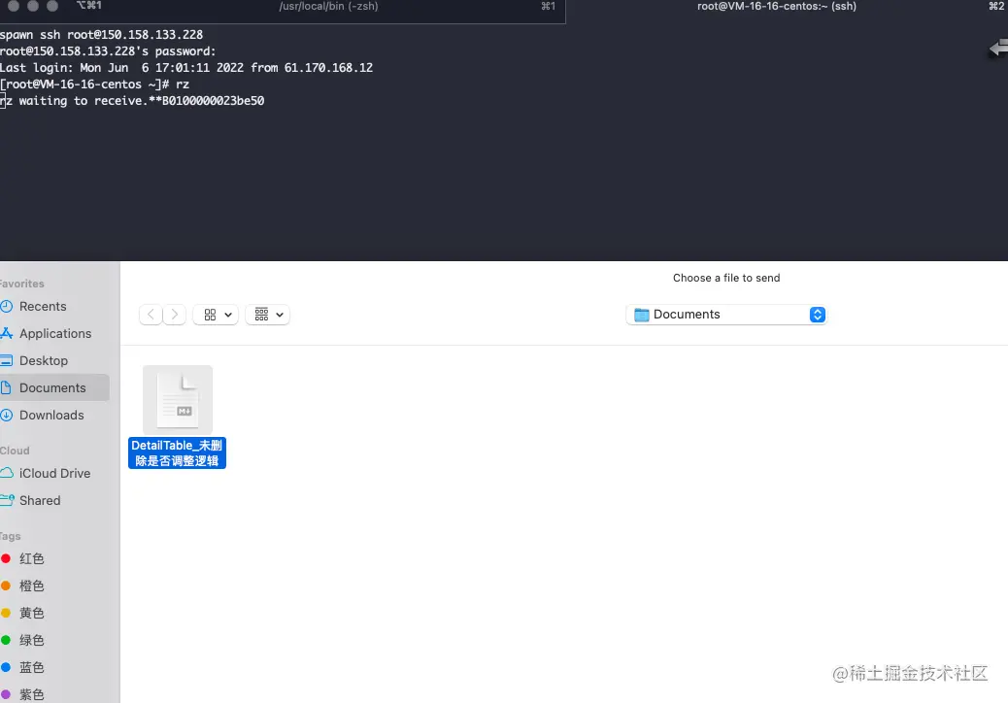Click the Documents page icon
The height and width of the screenshot is (703, 1008).
point(6,387)
